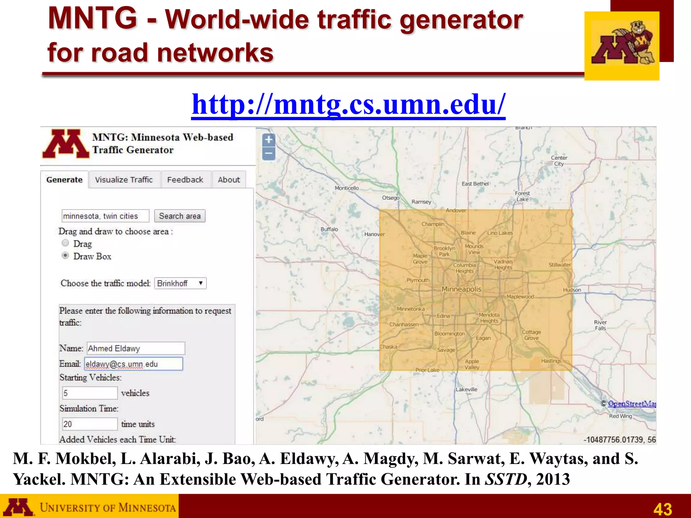Click the Red Wing label on the map

pyautogui.click(x=620, y=416)
